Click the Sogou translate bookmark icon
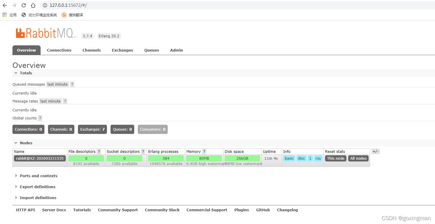This screenshot has width=435, height=224. click(x=64, y=15)
